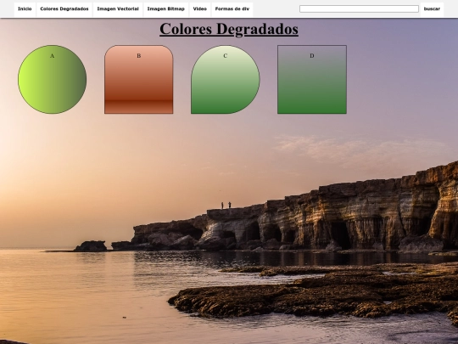
Task: Click the Colores Degradados heading
Action: pyautogui.click(x=229, y=29)
